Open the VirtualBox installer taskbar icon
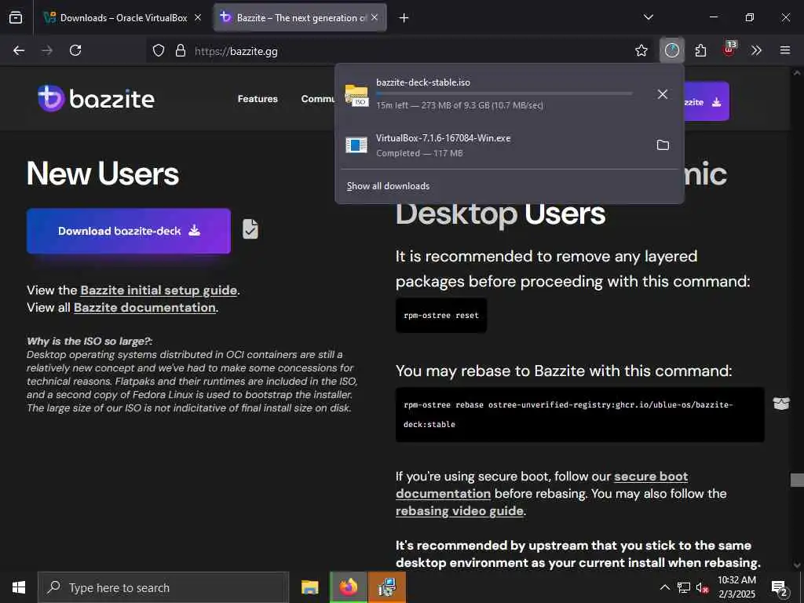804x603 pixels. point(387,587)
